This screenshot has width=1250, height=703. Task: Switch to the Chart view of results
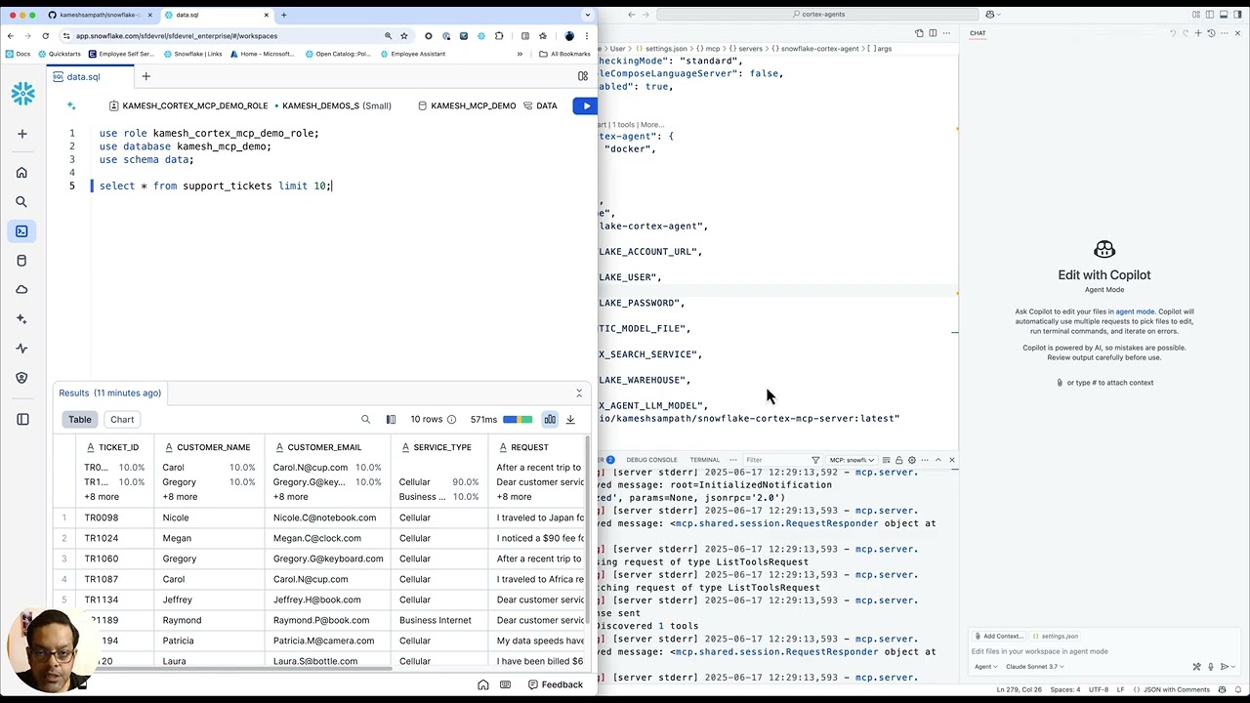click(x=122, y=420)
